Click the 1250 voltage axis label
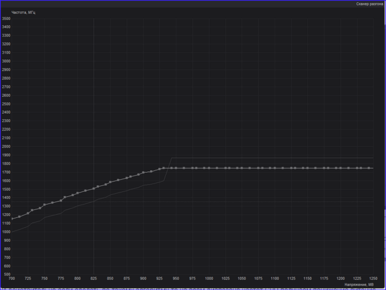 pyautogui.click(x=373, y=279)
